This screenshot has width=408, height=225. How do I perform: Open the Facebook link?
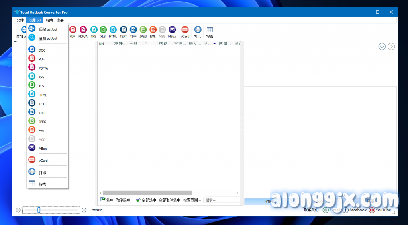[x=355, y=210]
